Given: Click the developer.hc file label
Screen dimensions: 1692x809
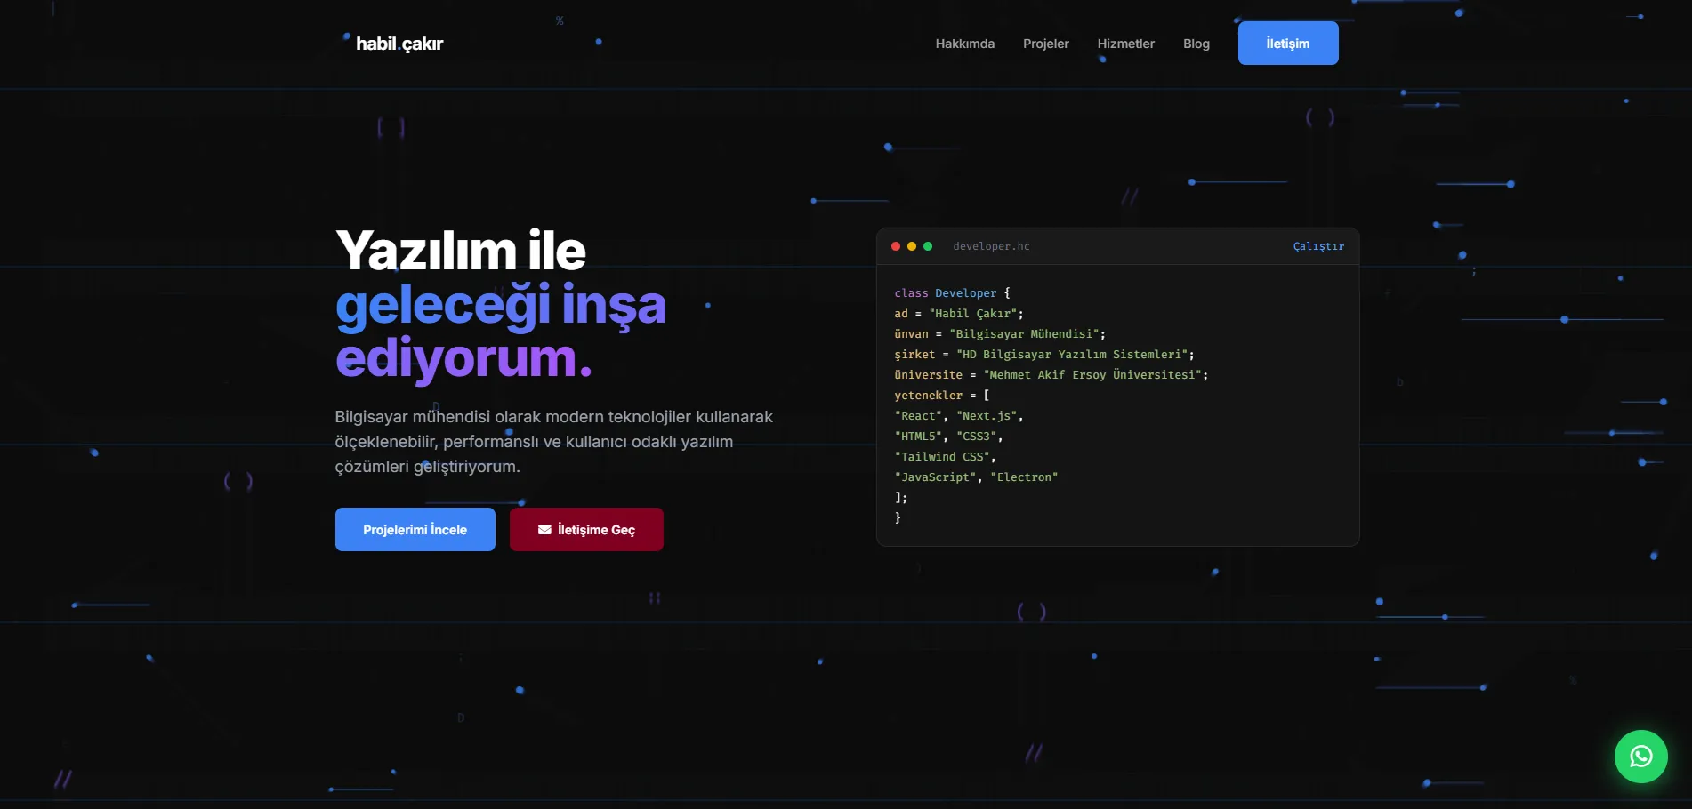Looking at the screenshot, I should (x=990, y=246).
